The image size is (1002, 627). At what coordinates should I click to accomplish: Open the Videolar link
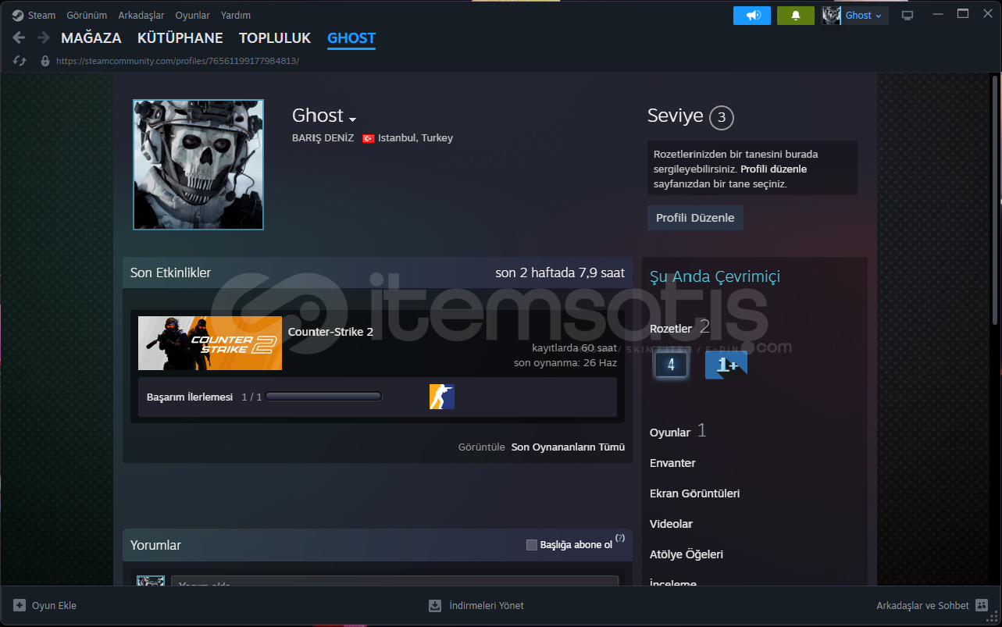click(671, 524)
